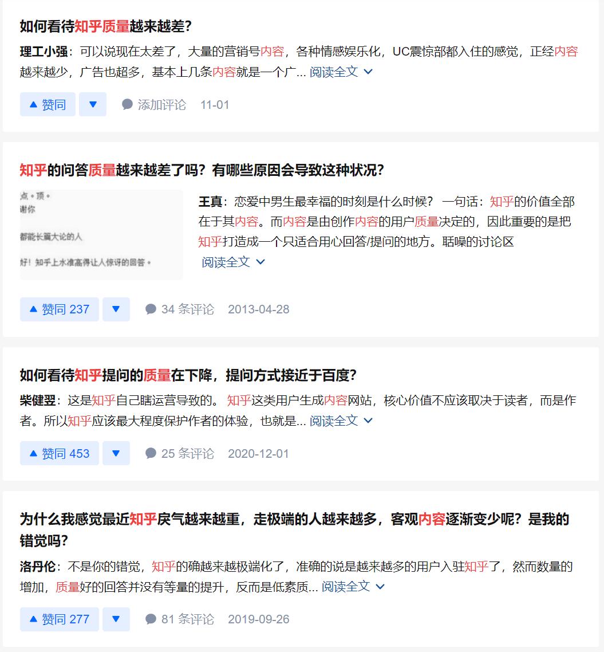Click author name 柴健翌

tap(38, 400)
